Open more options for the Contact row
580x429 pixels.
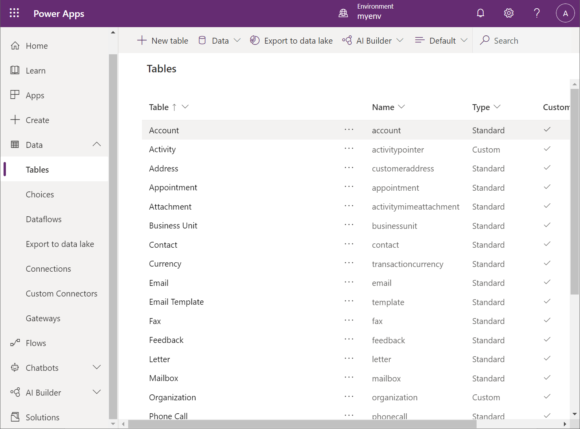pos(349,244)
